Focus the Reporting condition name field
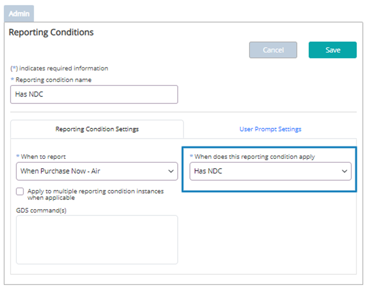The image size is (367, 290). coord(94,94)
